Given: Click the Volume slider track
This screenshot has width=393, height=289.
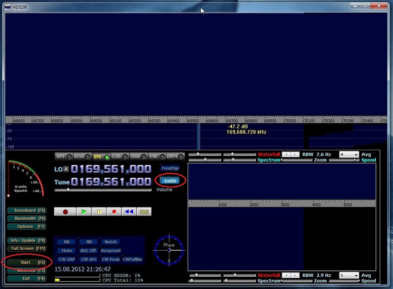Looking at the screenshot, I should click(x=103, y=190).
